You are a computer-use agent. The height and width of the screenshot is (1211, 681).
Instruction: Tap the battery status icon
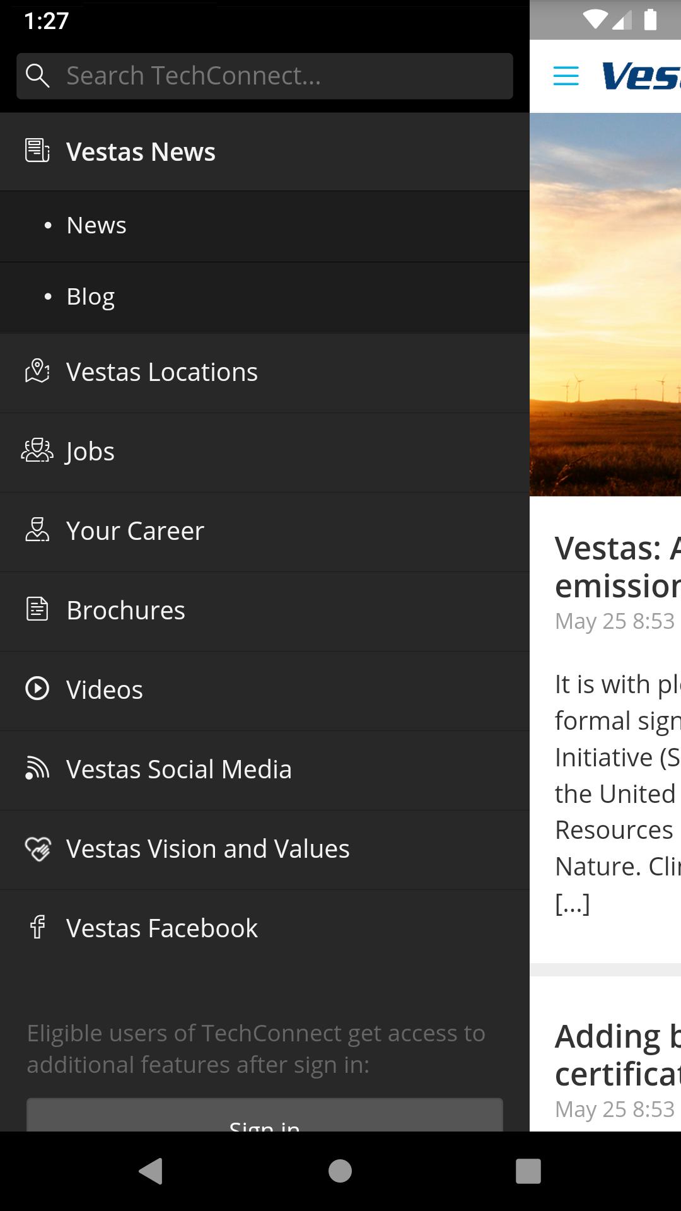[x=651, y=20]
